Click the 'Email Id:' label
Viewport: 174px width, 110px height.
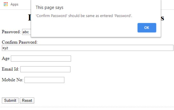coord(11,69)
